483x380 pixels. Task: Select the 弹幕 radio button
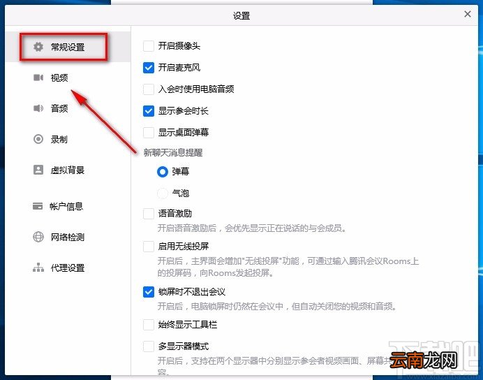163,172
